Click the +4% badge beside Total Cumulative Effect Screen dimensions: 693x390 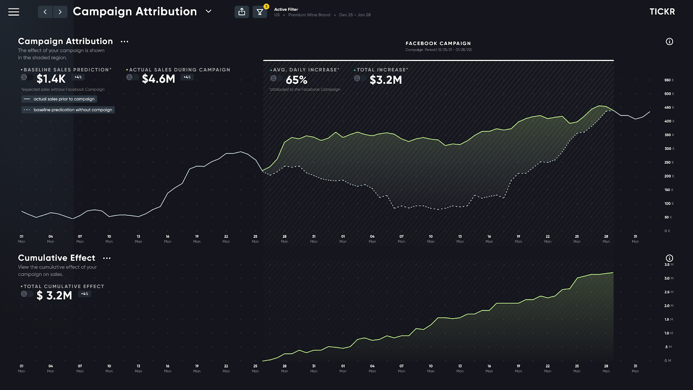pos(84,294)
